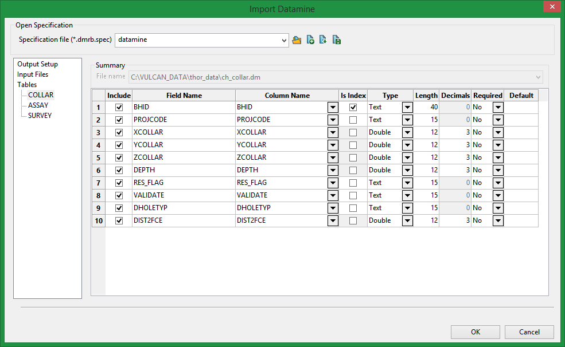Close the Import Datamine dialog
Image resolution: width=565 pixels, height=347 pixels.
[x=551, y=7]
